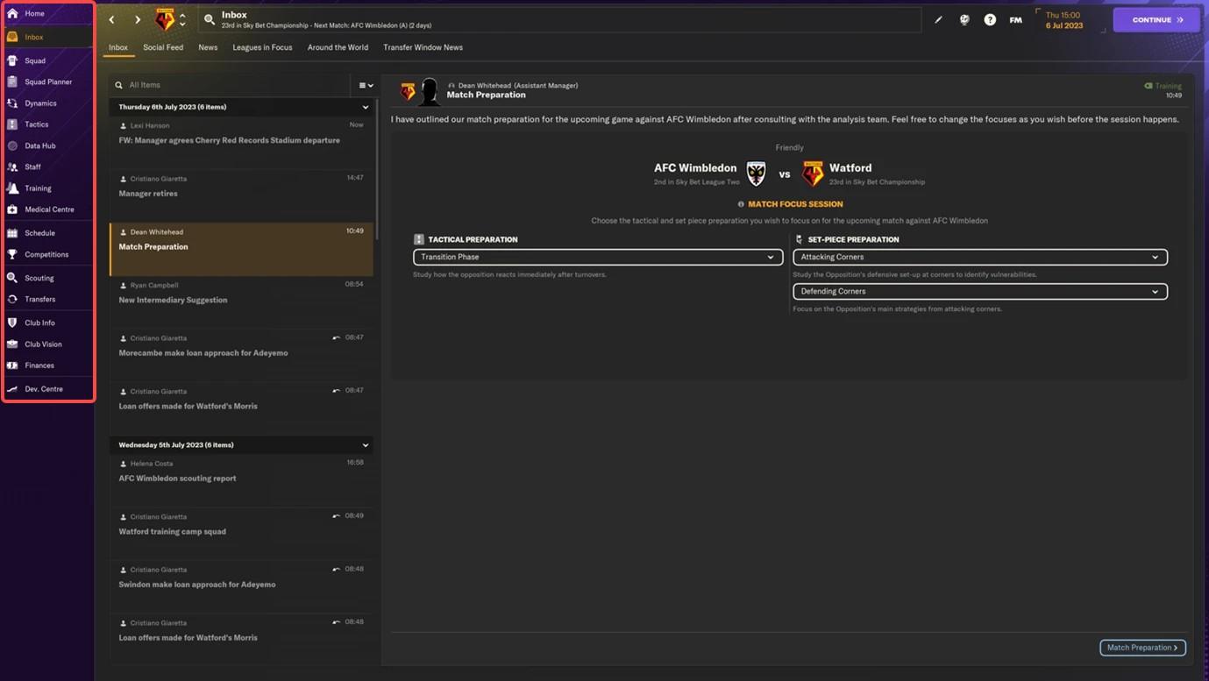Open the Scouting sidebar icon

[x=12, y=278]
